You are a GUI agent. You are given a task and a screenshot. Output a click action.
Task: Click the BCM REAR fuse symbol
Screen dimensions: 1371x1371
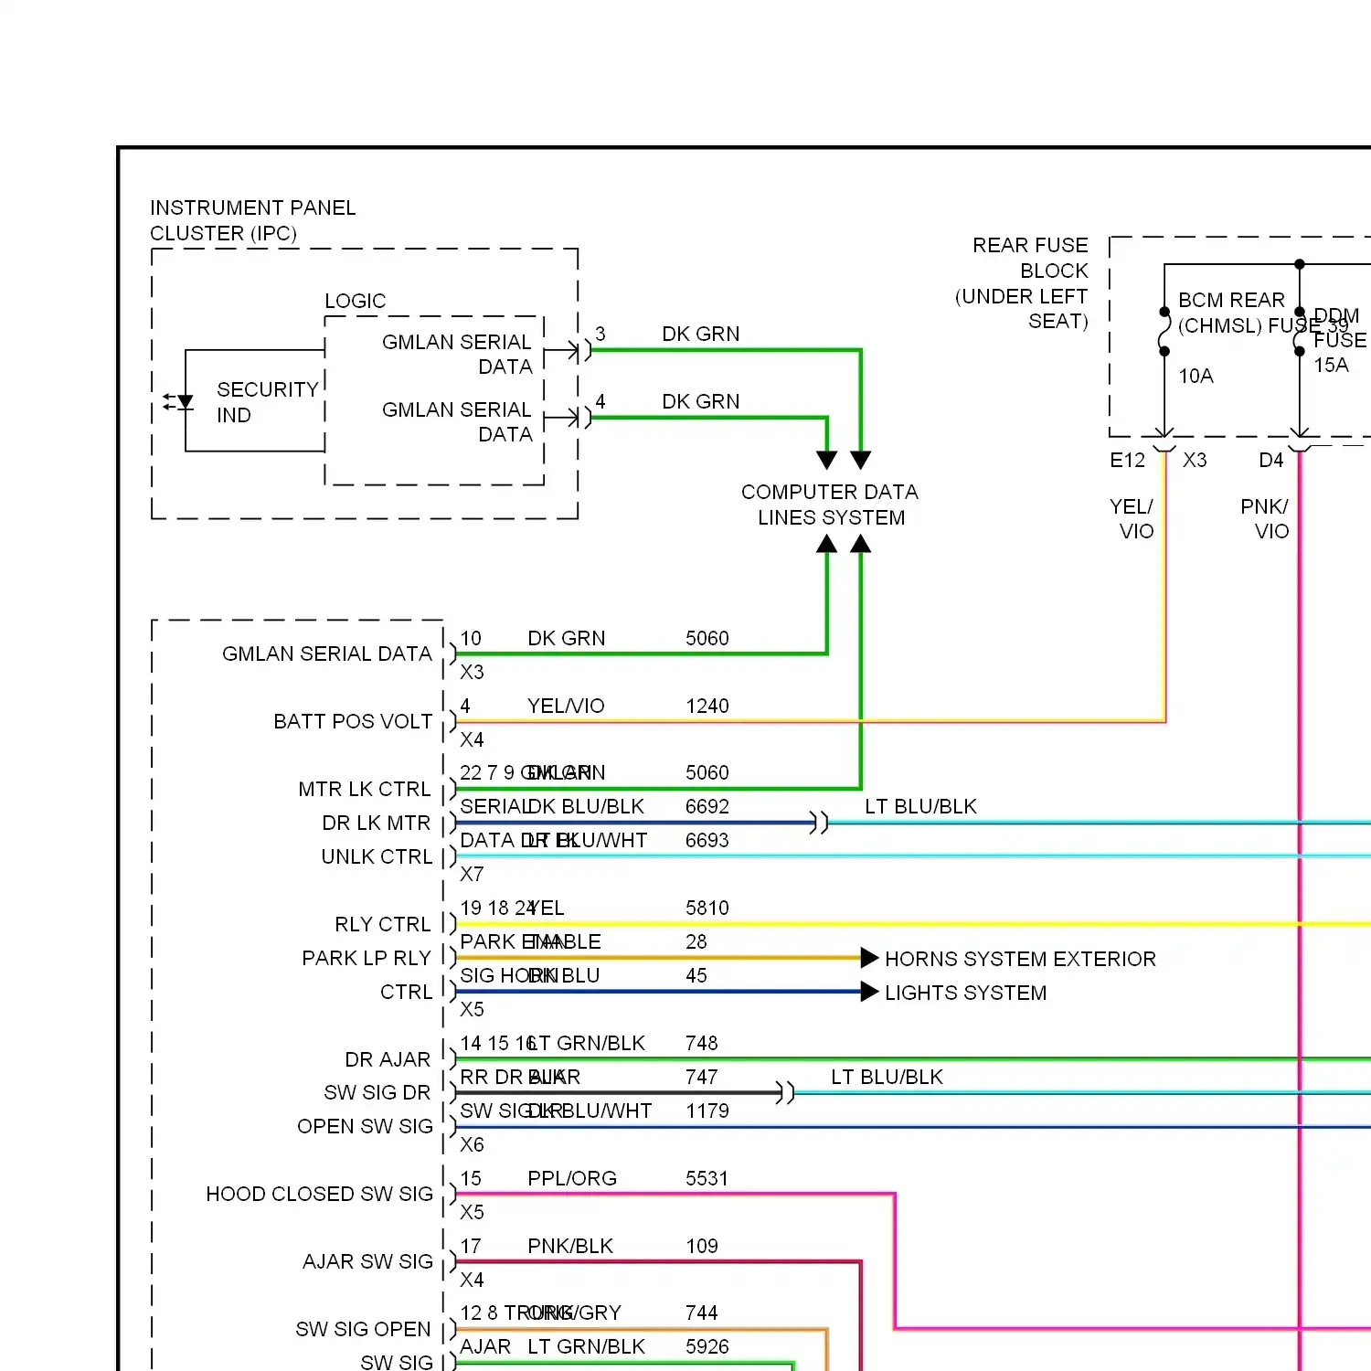[x=1164, y=332]
